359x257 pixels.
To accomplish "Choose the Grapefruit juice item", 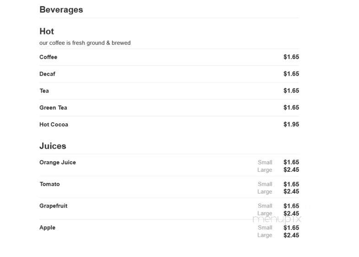I will 53,206.
